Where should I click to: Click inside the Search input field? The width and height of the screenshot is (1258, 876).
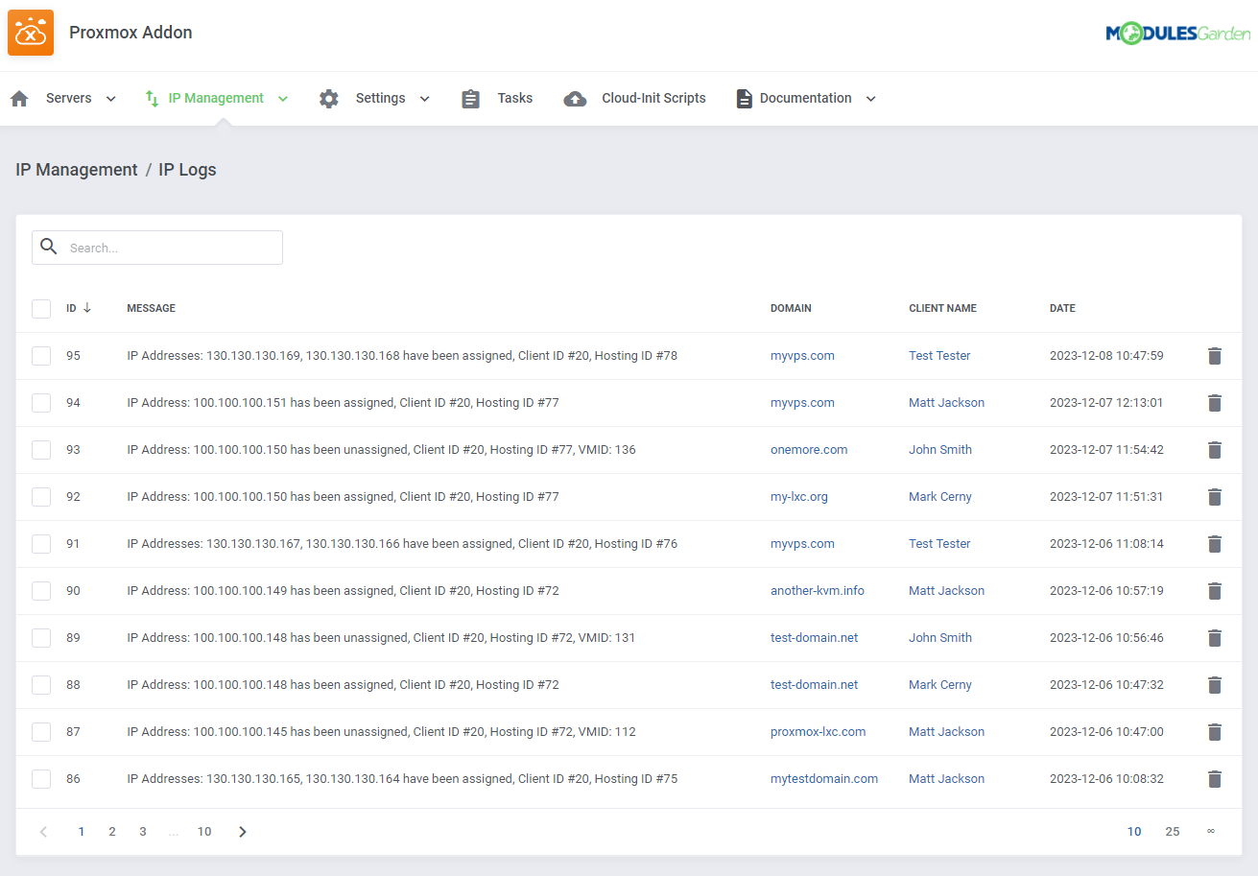click(157, 248)
